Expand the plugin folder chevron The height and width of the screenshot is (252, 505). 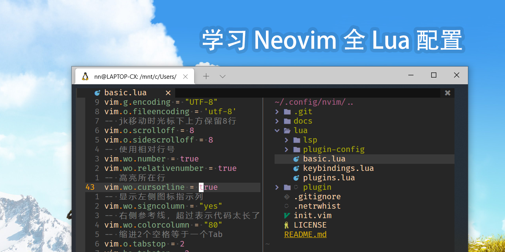277,187
